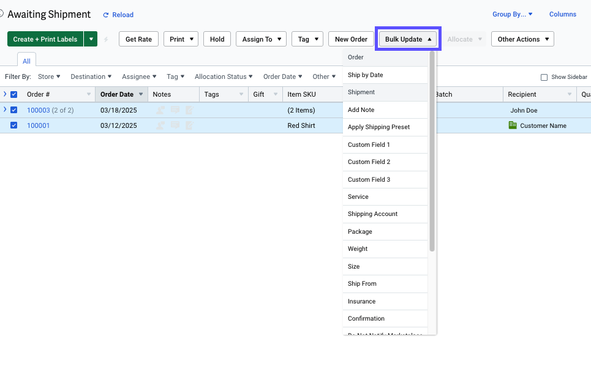Image resolution: width=591 pixels, height=380 pixels.
Task: Click the Hold button
Action: click(217, 39)
